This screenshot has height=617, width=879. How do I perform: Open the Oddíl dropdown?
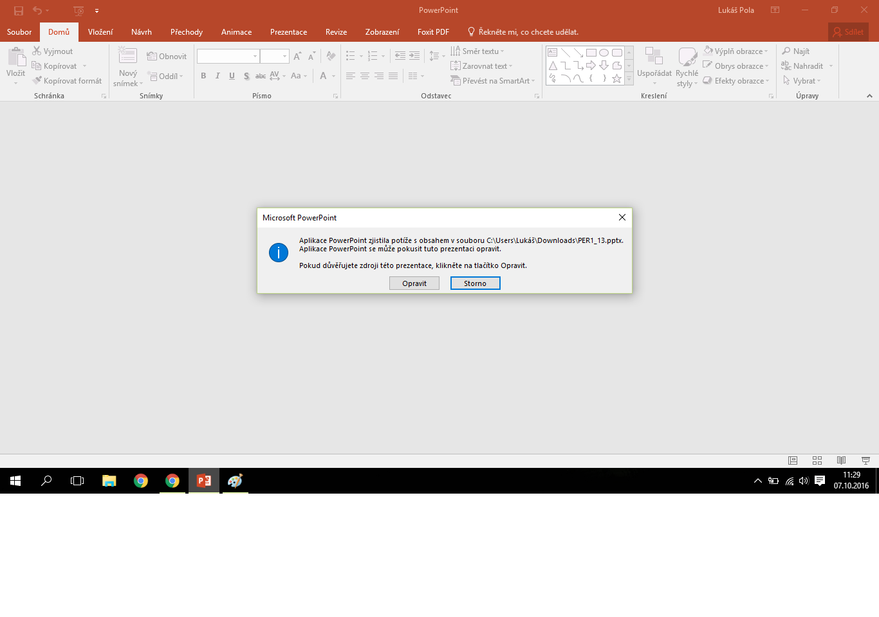coord(166,76)
